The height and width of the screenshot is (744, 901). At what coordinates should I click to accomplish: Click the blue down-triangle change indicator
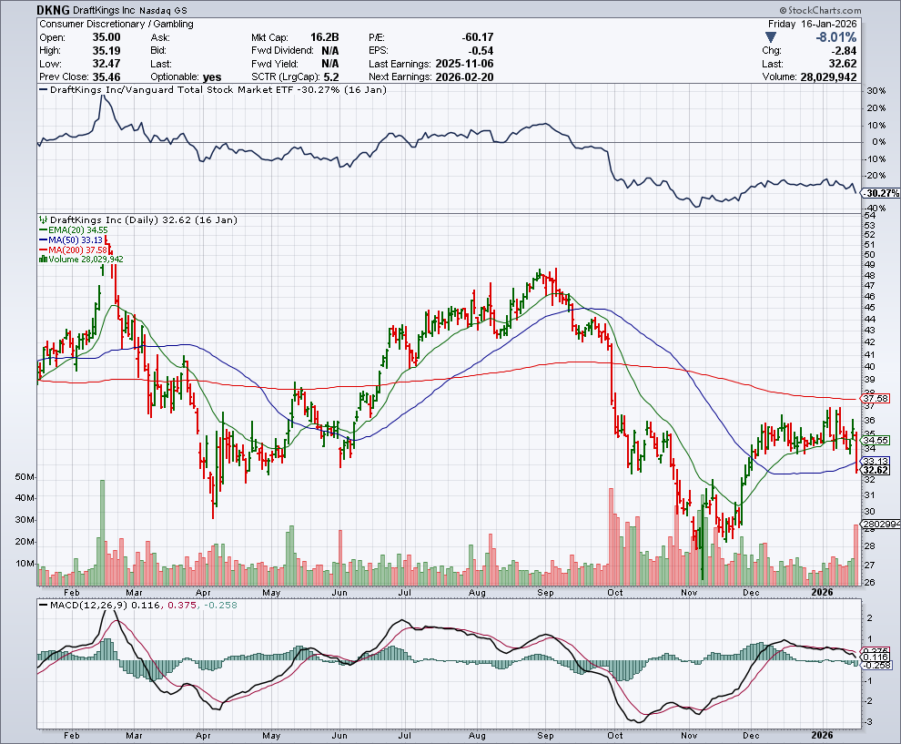tap(771, 38)
